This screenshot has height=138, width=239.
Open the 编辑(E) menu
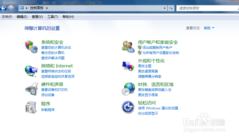click(x=22, y=17)
